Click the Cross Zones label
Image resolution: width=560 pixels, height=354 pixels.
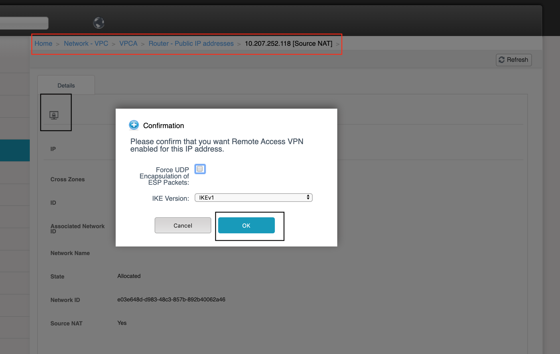coord(68,179)
